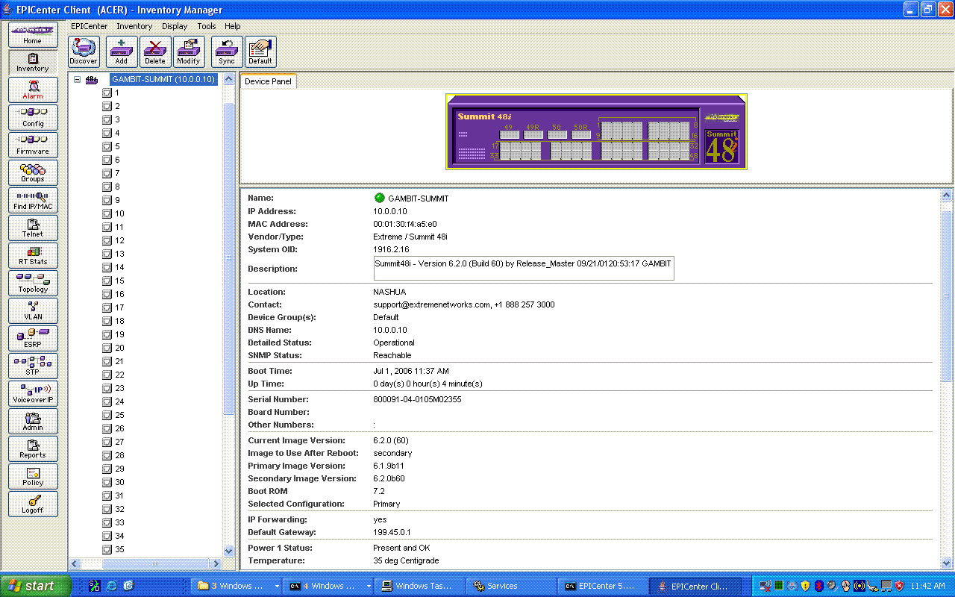Click the Default toolbar button

click(260, 51)
